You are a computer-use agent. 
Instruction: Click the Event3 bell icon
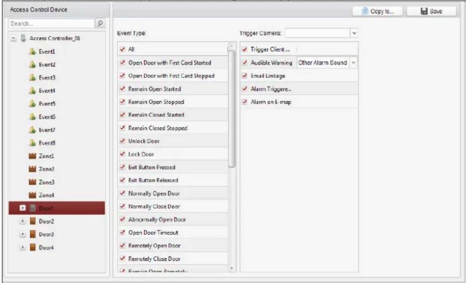click(32, 77)
